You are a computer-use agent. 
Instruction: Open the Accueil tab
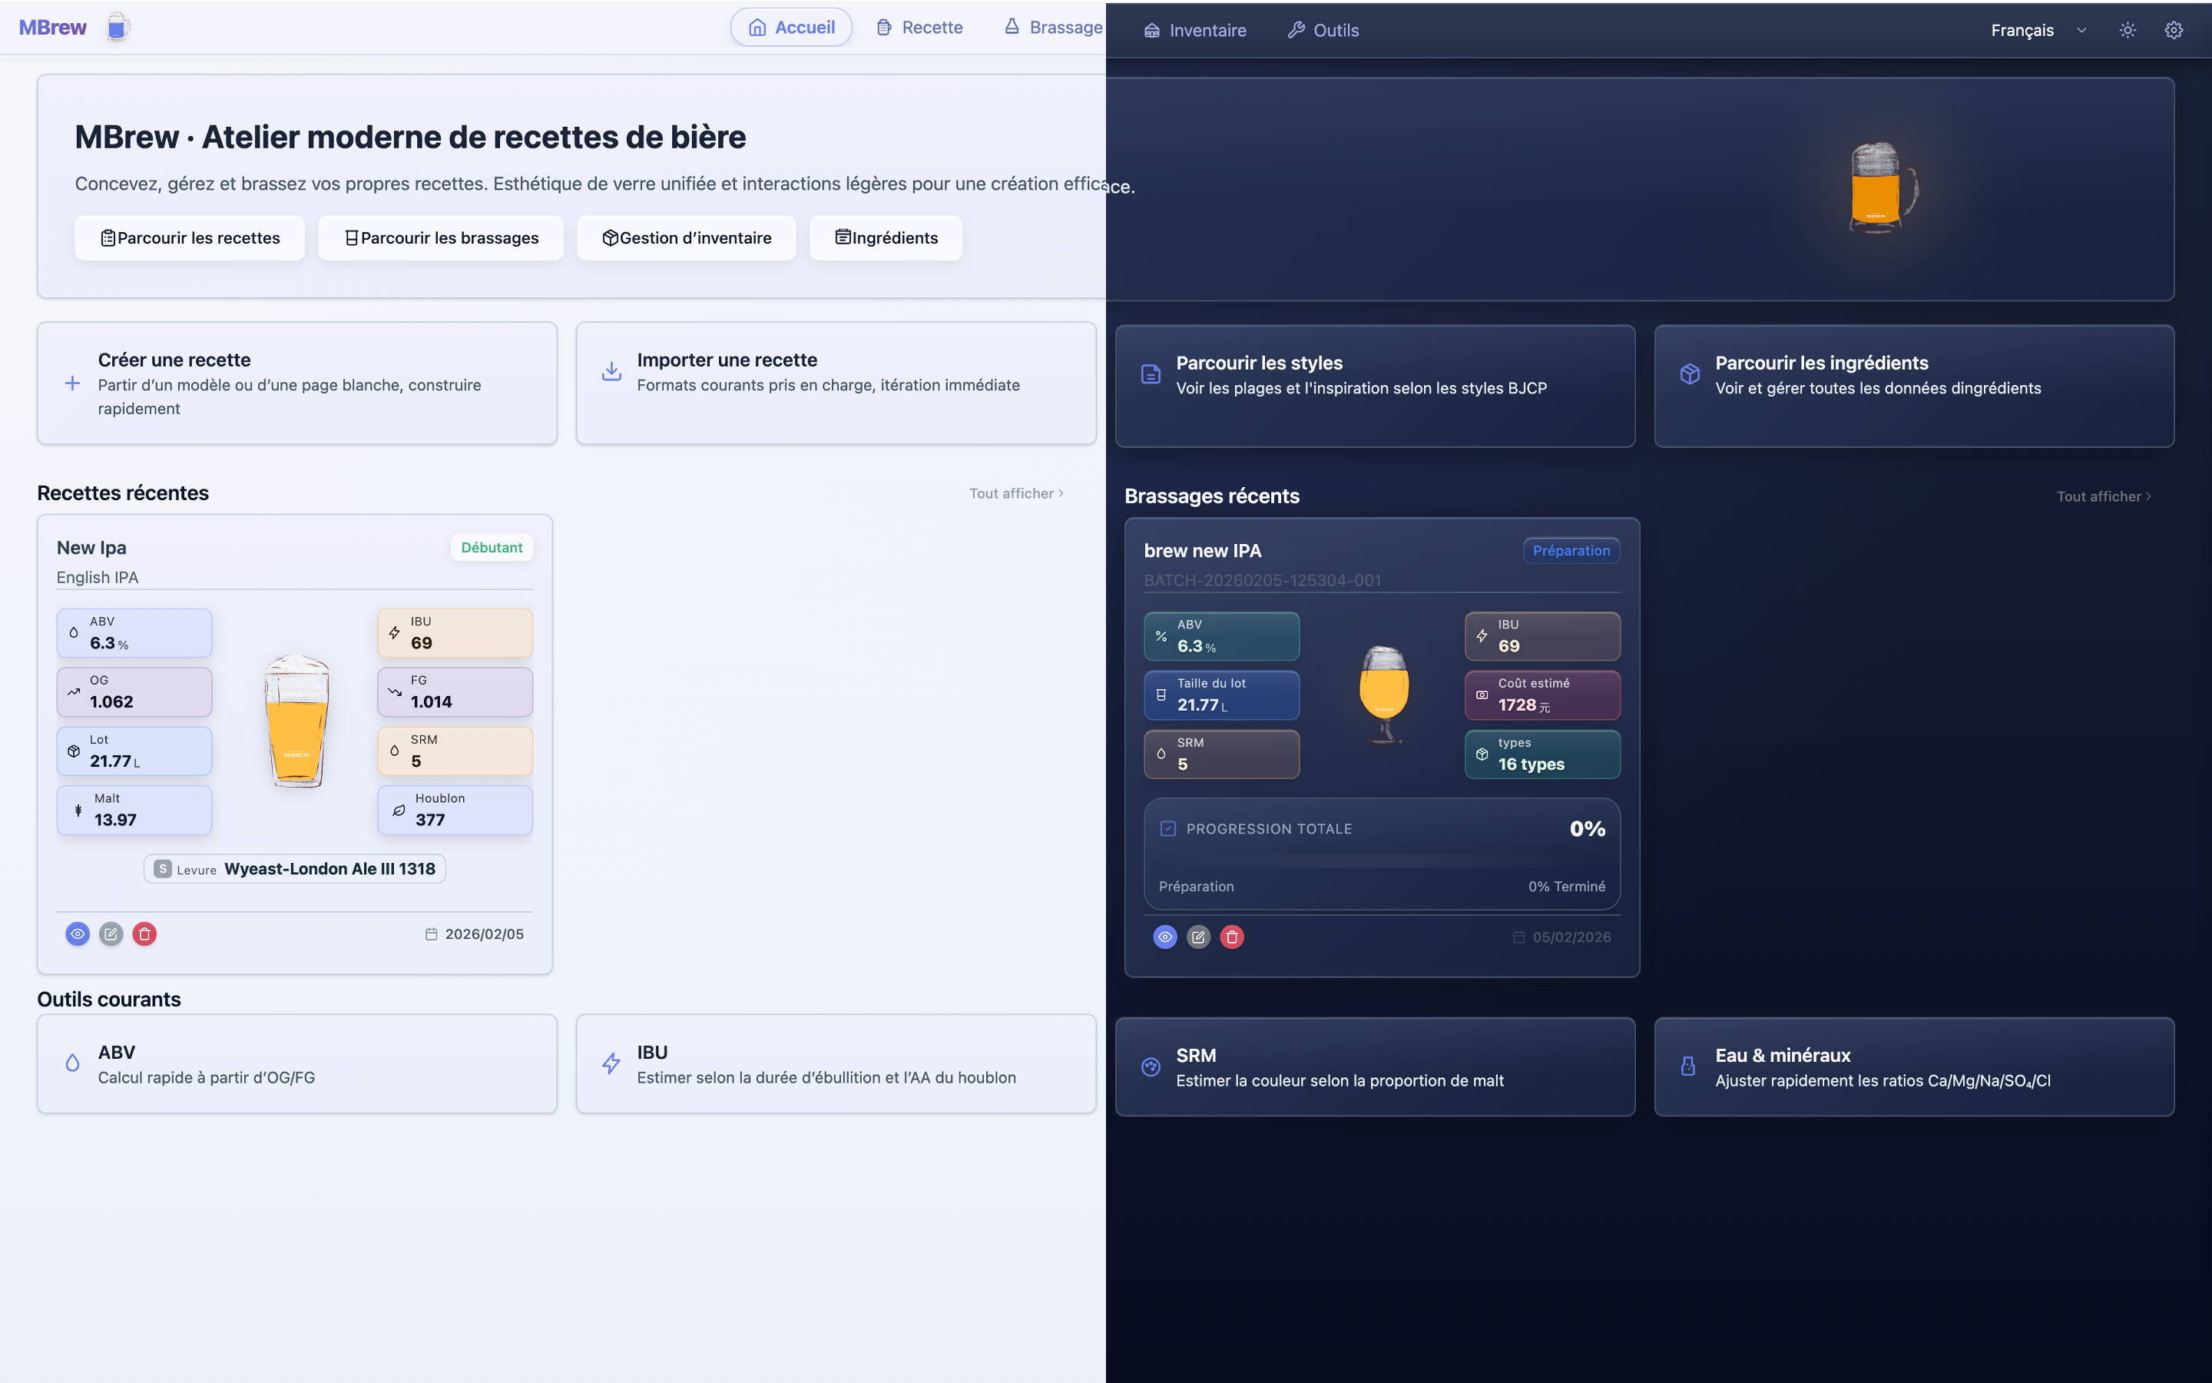point(790,28)
